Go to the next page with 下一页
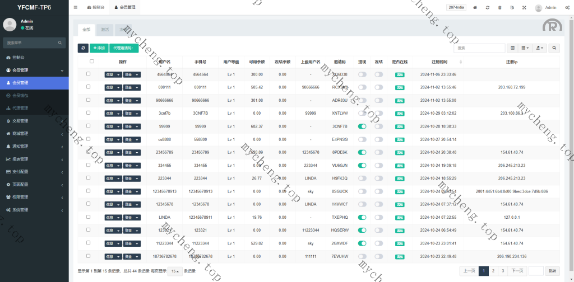The height and width of the screenshot is (282, 574). click(517, 271)
